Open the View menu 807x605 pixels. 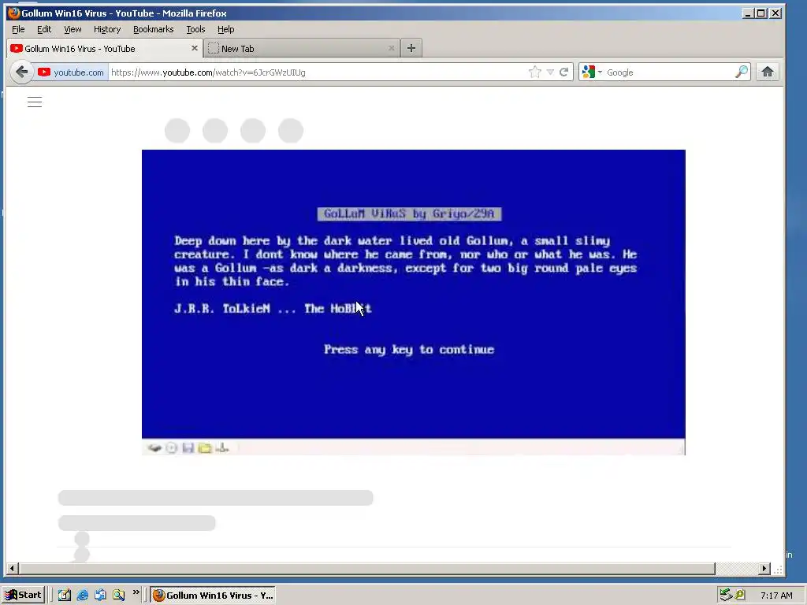pos(73,29)
